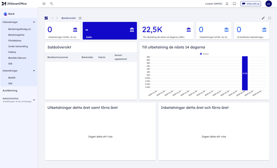Open Betalningsförslag (1) in sidebar
Viewport: 277px width, 168px height.
pos(19,29)
